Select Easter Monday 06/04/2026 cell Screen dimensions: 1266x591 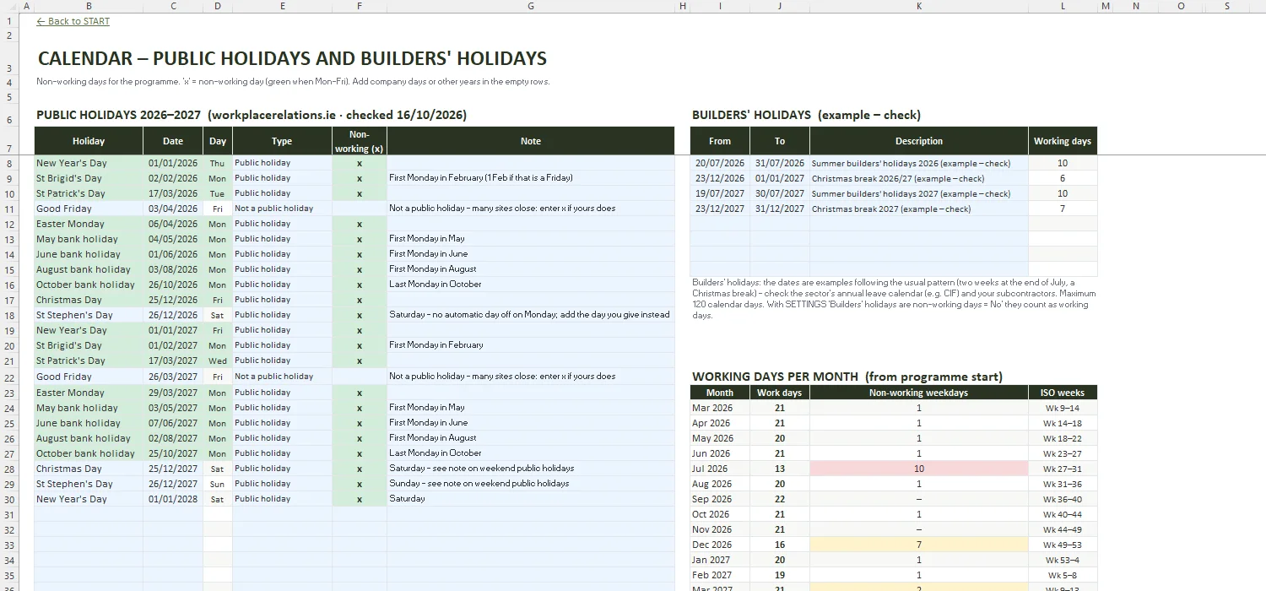pos(89,224)
